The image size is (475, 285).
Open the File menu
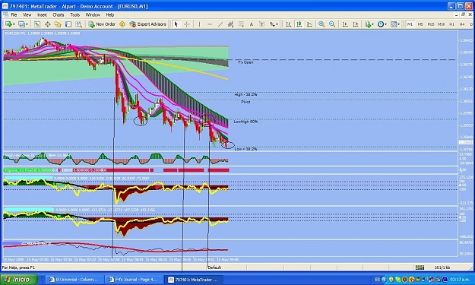14,14
